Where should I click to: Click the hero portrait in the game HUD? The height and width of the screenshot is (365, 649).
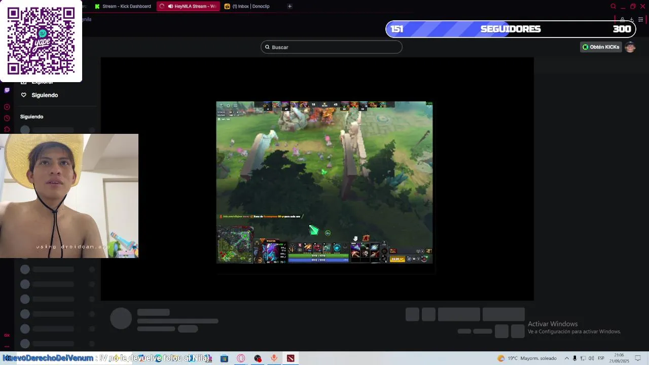(270, 251)
